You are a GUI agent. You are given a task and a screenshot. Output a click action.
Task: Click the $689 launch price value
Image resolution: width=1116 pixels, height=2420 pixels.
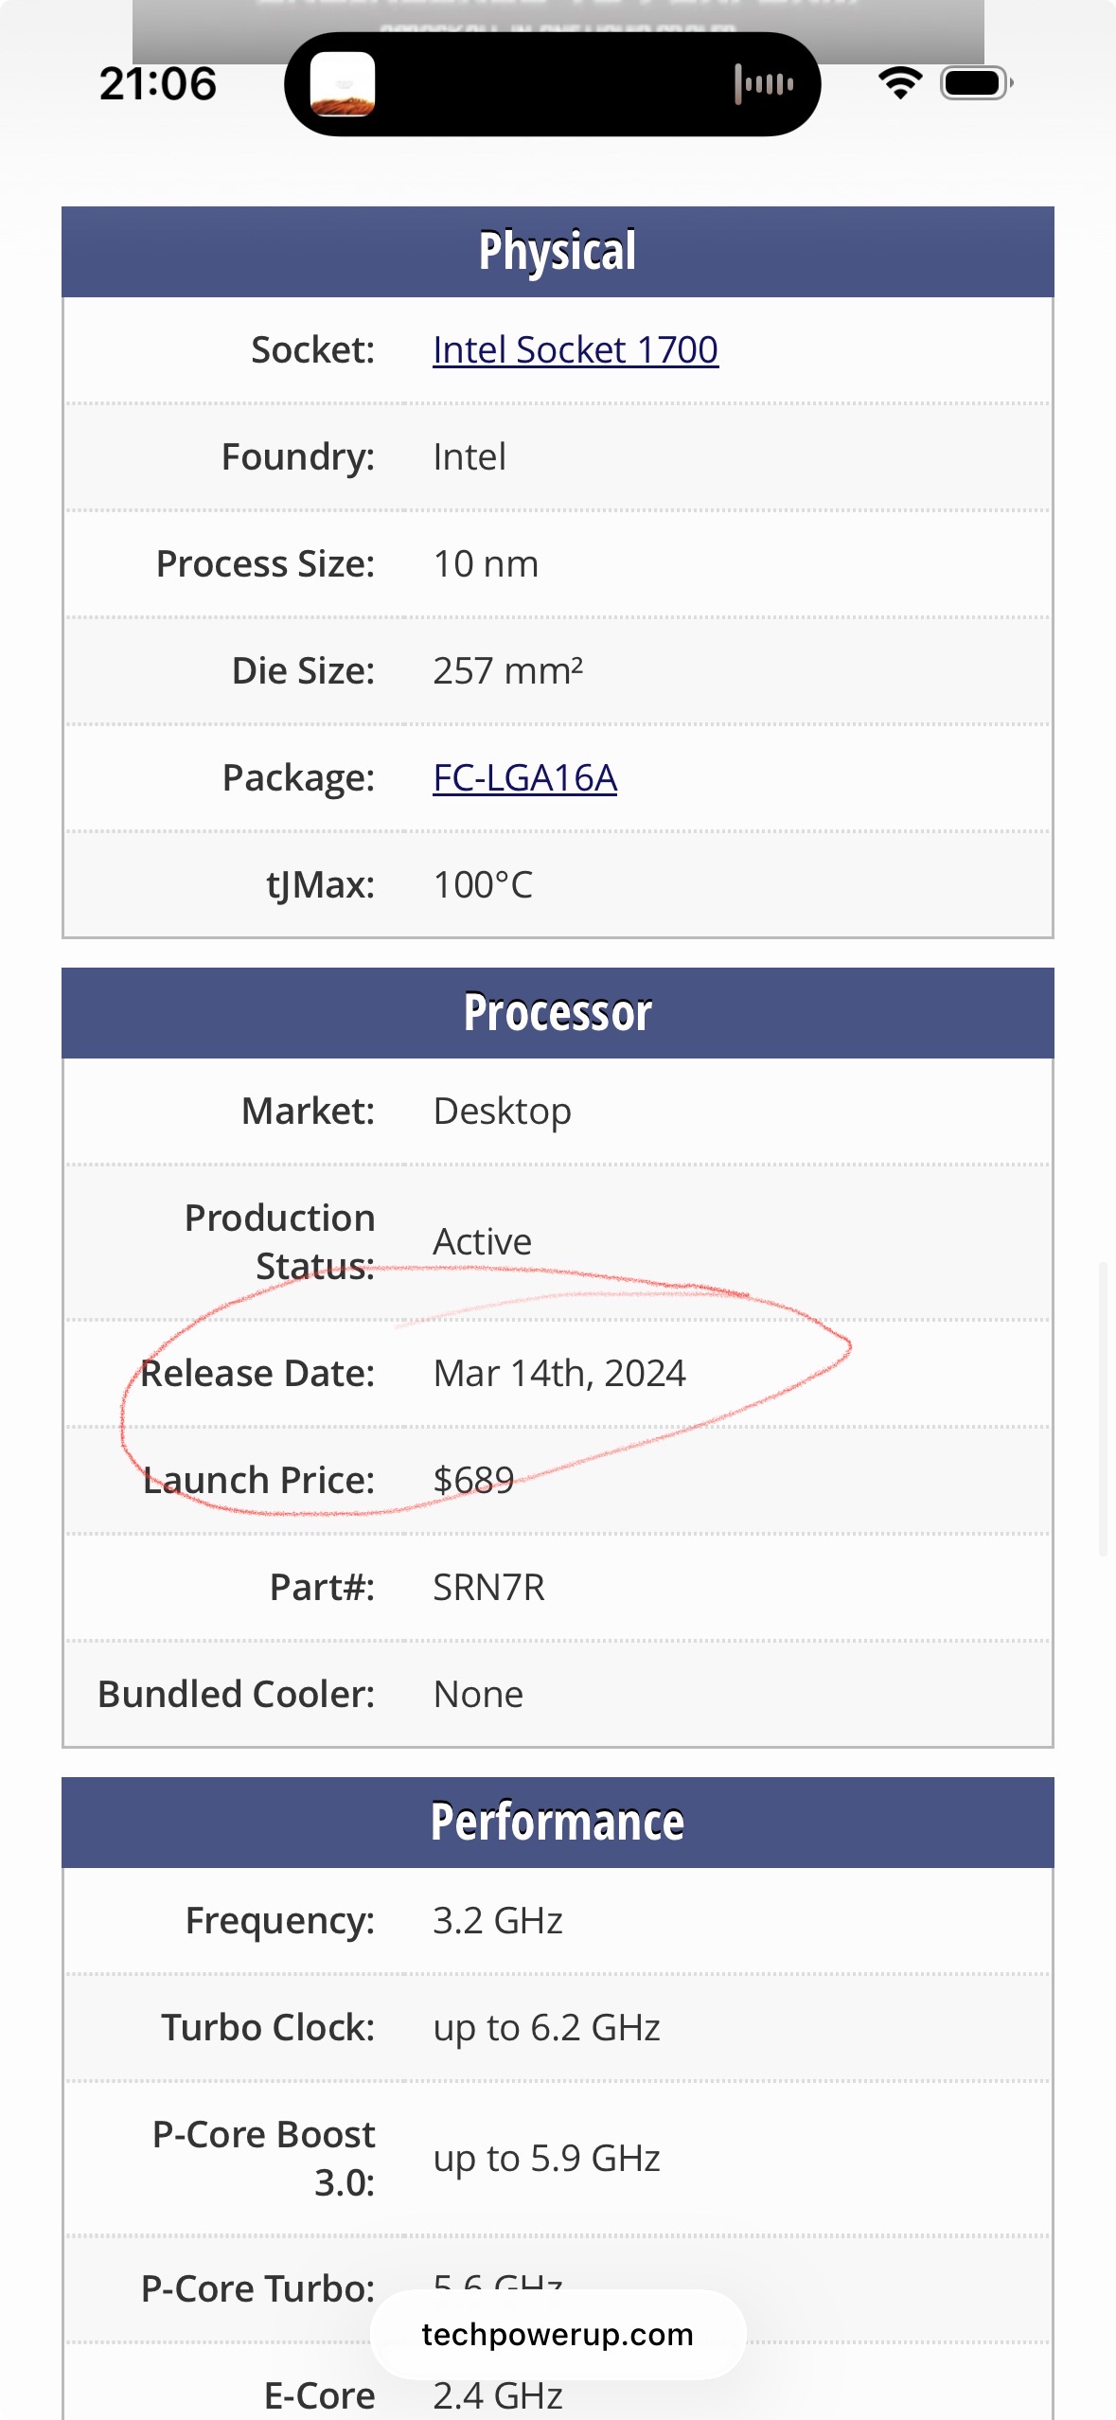point(473,1481)
